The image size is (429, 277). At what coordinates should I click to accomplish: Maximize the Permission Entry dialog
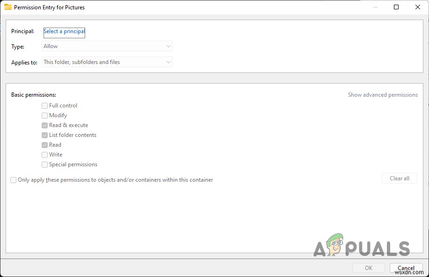396,7
